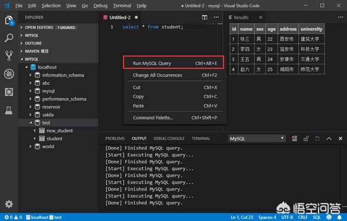Open feedback smiley in status bar
Image resolution: width=347 pixels, height=221 pixels.
[329, 217]
